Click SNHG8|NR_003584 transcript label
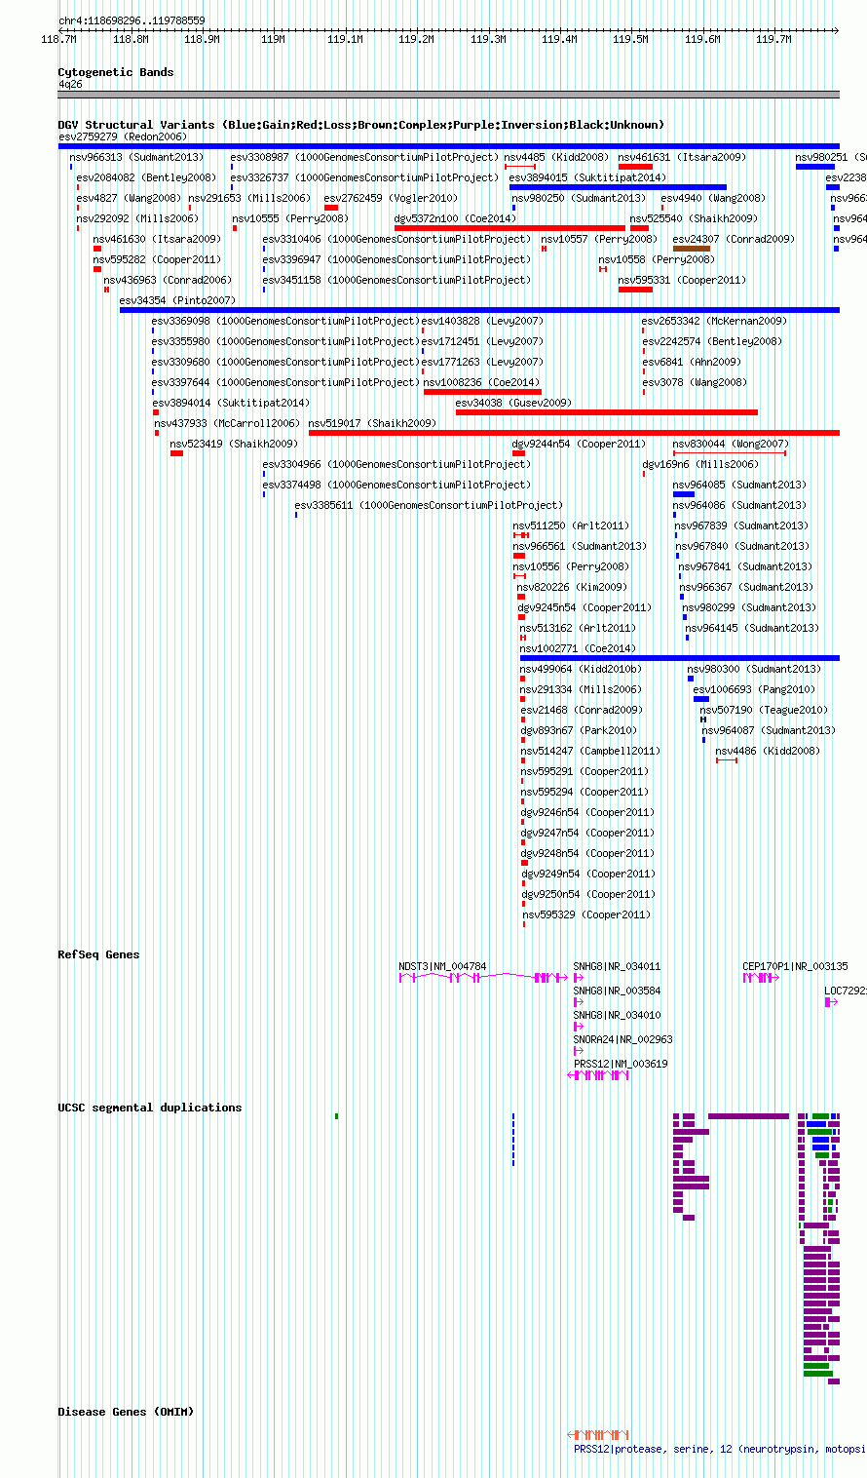 tap(617, 991)
